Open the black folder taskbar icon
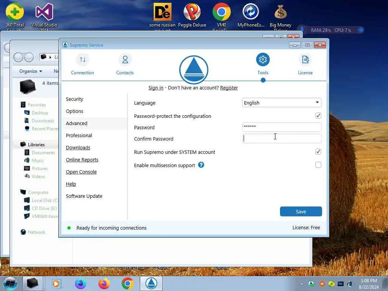Image resolution: width=388 pixels, height=291 pixels. (x=33, y=283)
